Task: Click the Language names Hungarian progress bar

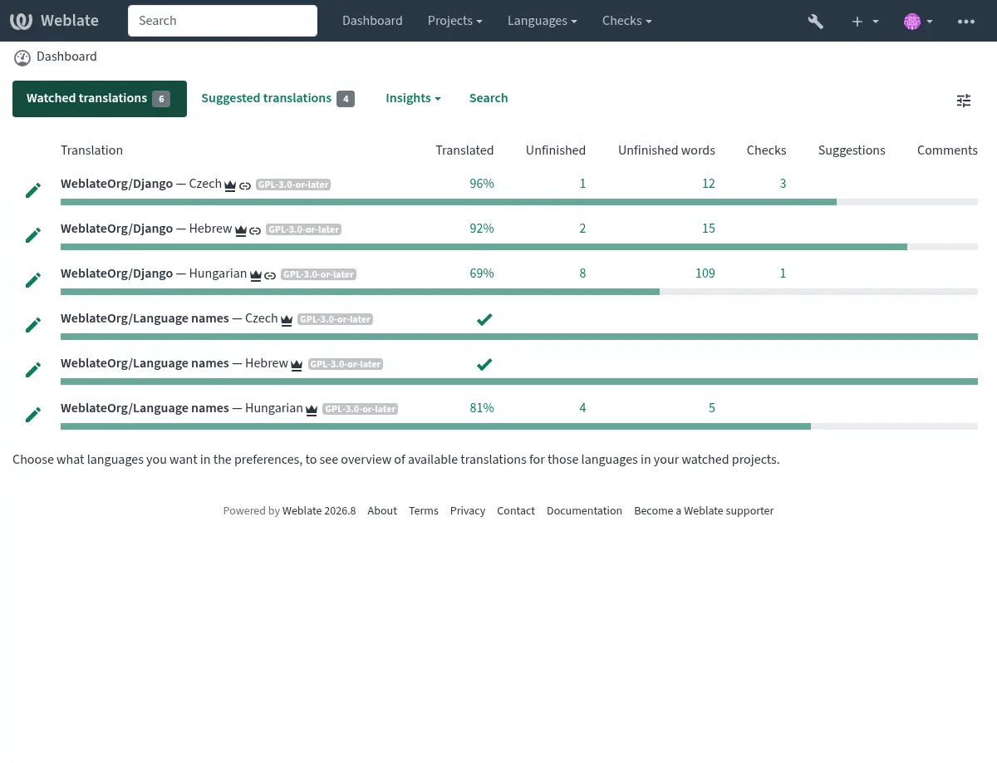Action: point(519,426)
